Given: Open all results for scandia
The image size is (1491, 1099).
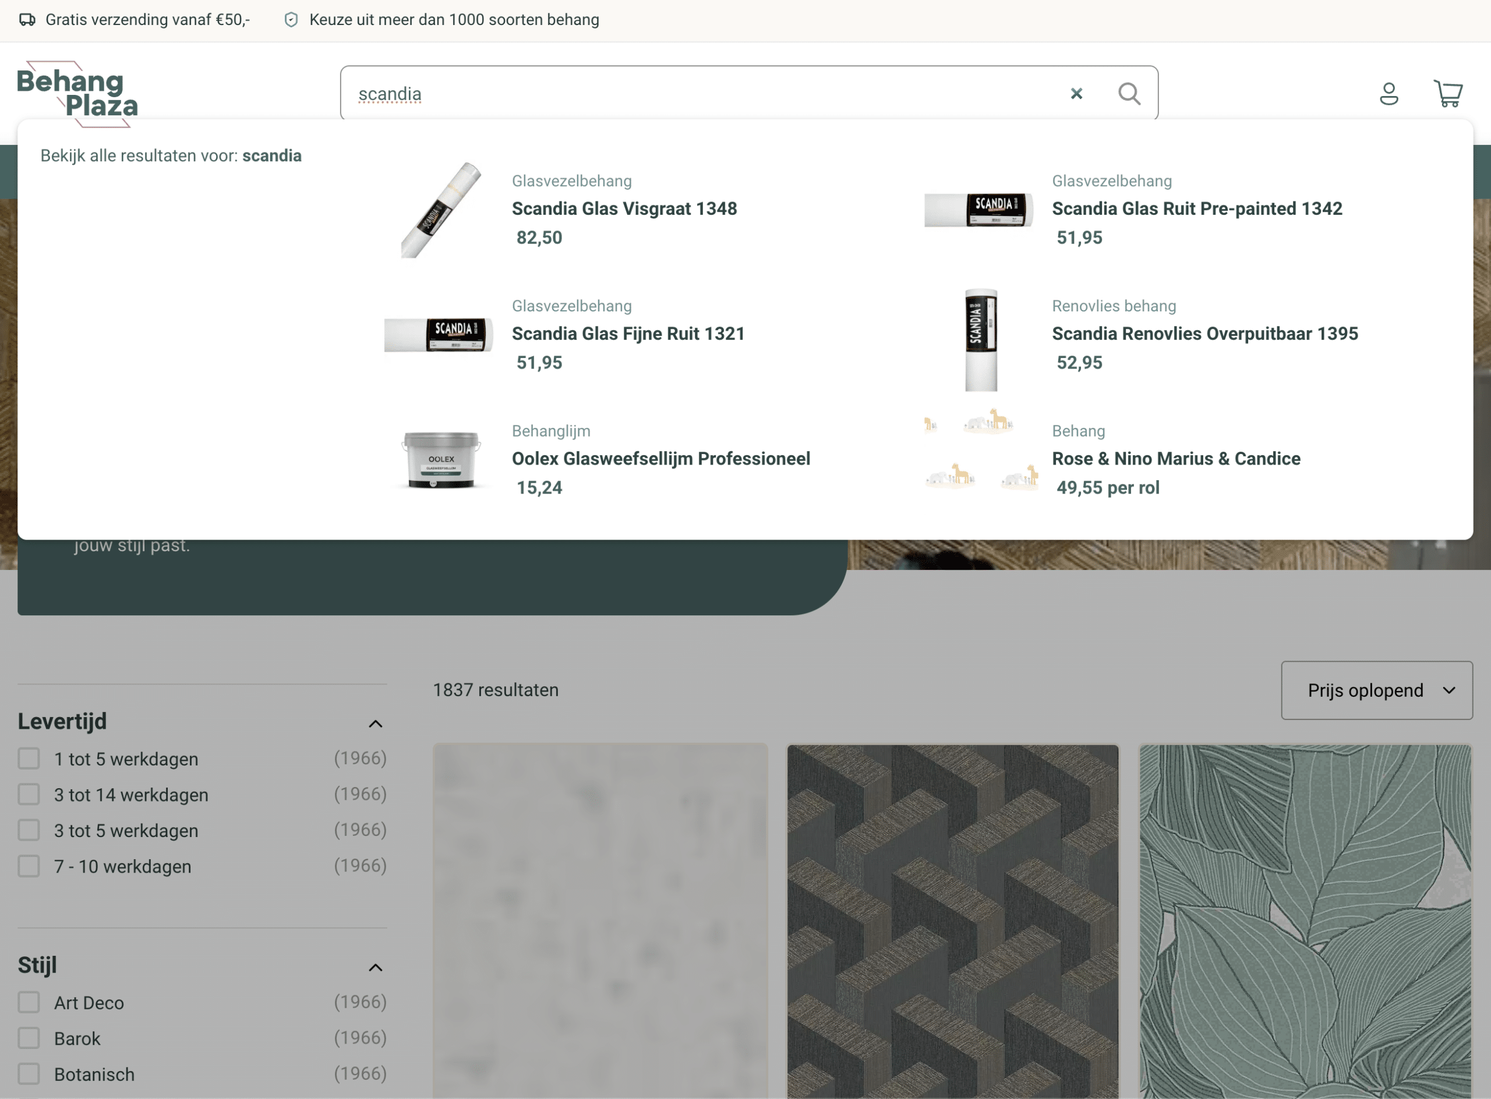Looking at the screenshot, I should pos(171,155).
